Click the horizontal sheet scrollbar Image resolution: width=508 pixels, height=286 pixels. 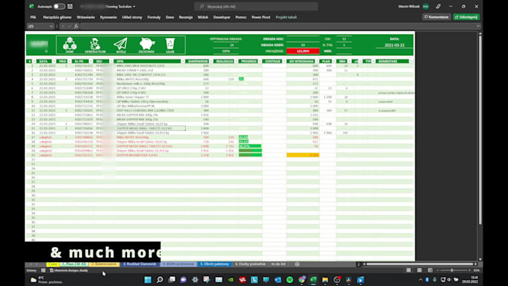click(420, 264)
